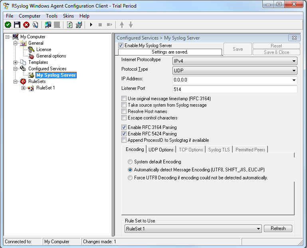Stop the service with square icon
Screen dimensions: 307x248
pyautogui.click(x=100, y=25)
